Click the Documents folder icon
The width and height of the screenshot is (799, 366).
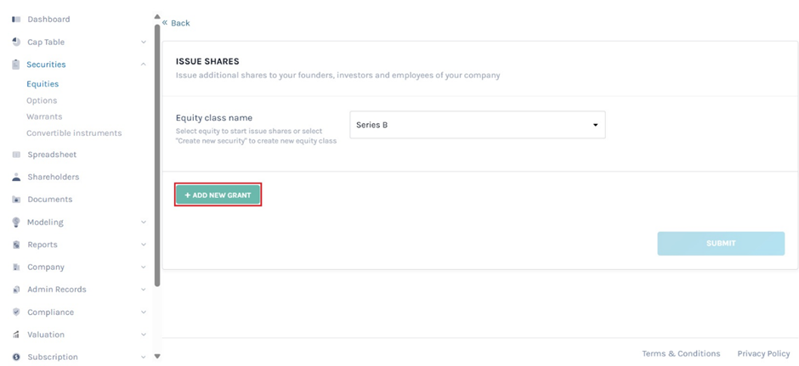click(16, 200)
